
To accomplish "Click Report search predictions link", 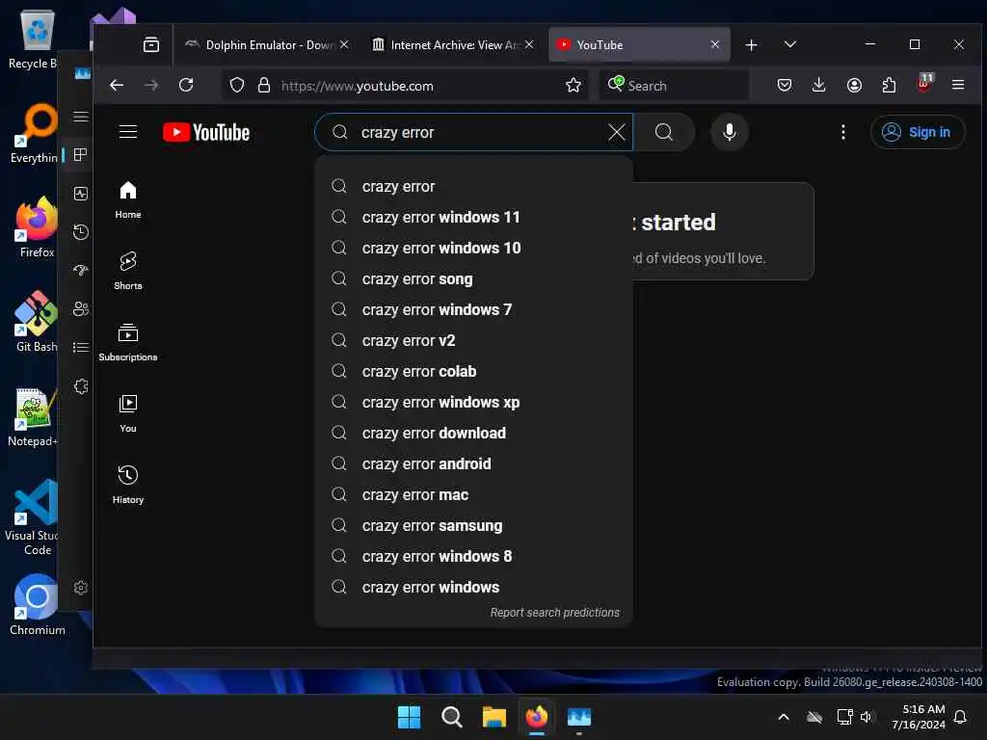I will click(554, 612).
